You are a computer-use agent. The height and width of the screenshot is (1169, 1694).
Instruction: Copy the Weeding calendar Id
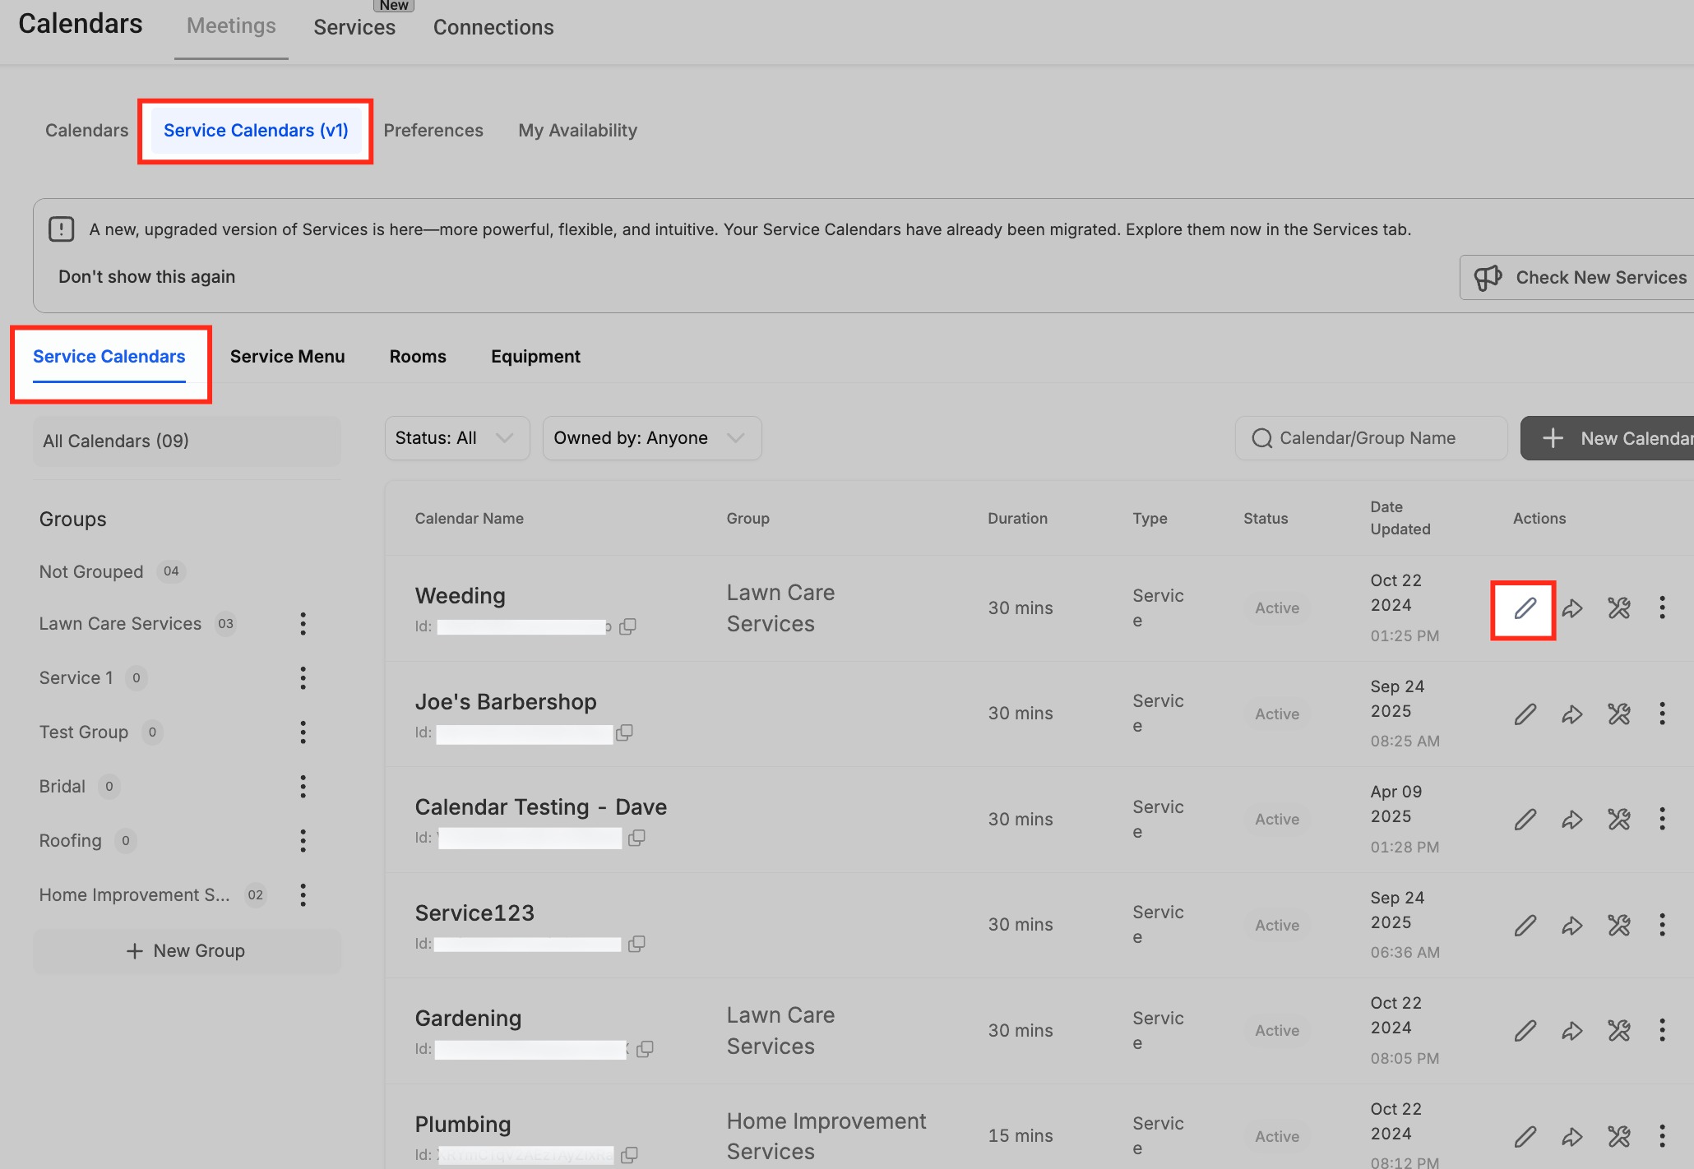(627, 626)
